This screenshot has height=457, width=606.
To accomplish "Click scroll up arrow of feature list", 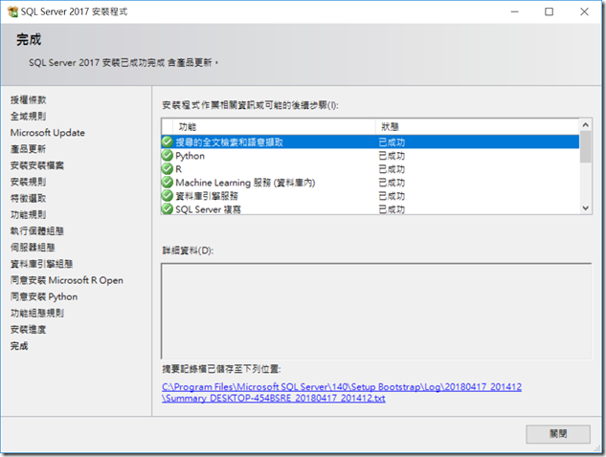I will [586, 125].
